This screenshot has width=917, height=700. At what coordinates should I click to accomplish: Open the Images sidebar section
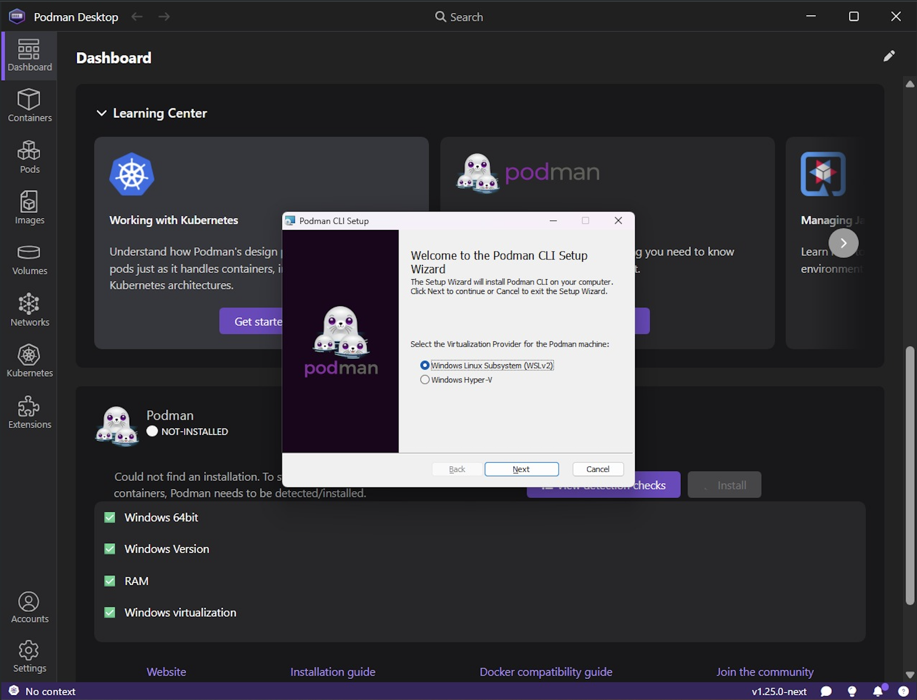click(x=29, y=208)
